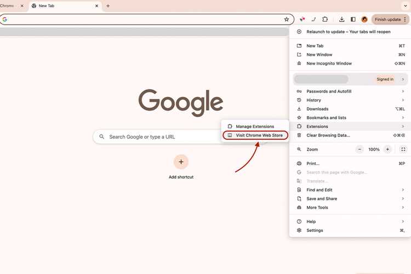Decrease zoom with the minus button

point(359,150)
